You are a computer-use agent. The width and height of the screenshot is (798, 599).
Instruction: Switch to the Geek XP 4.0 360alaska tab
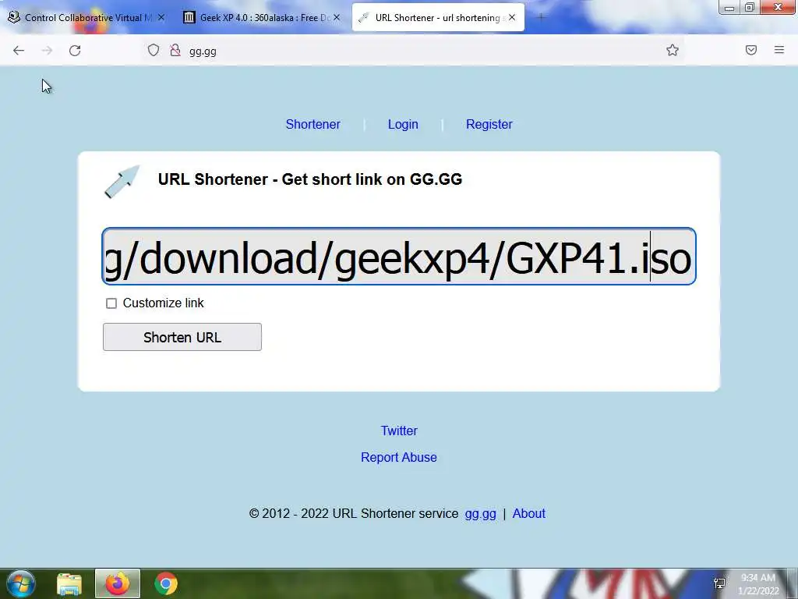262,18
